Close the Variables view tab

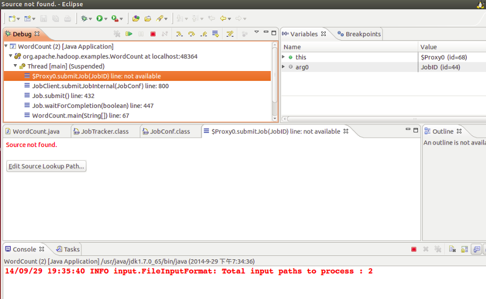[323, 34]
